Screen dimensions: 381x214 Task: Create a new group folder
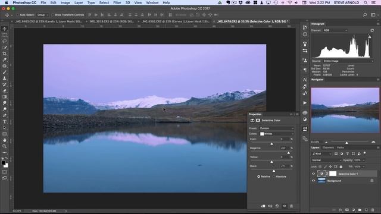point(360,210)
